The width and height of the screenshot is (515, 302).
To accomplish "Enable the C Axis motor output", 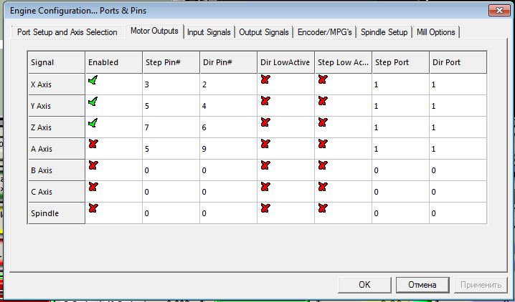I will pos(93,187).
